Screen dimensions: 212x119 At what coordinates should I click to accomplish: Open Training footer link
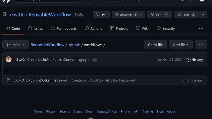click(x=148, y=112)
